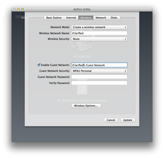The height and width of the screenshot is (158, 164).
Task: Click the guest network name field
Action: 99,65
